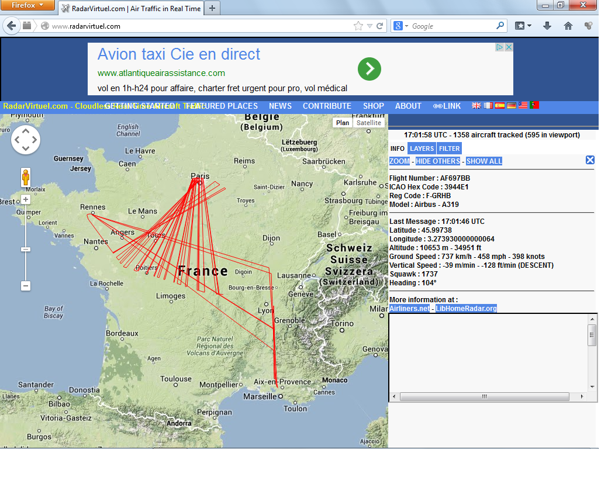Select the French flag language icon
Viewport: 601px width, 477px height.
[x=488, y=106]
